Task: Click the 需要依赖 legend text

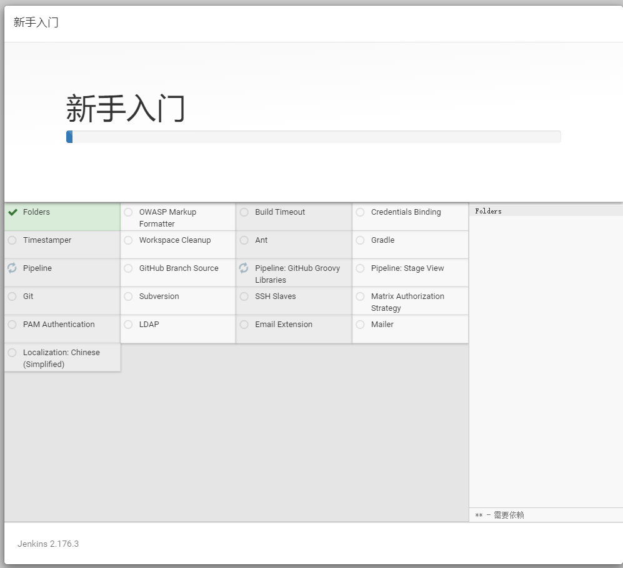Action: click(x=509, y=515)
